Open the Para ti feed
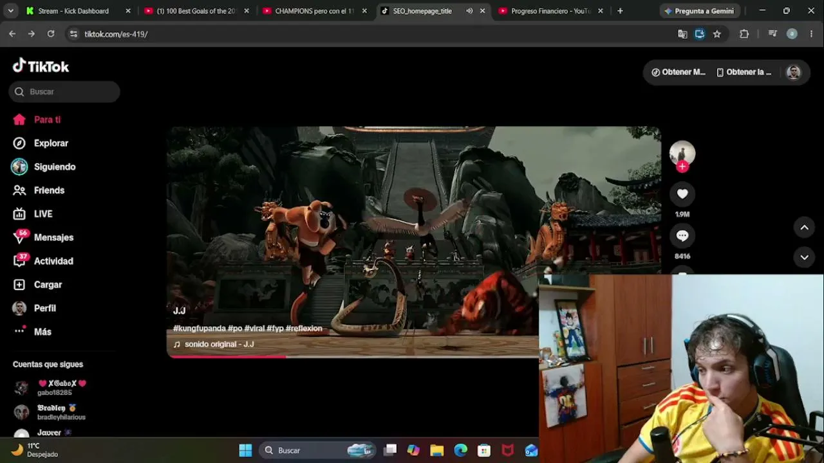The width and height of the screenshot is (824, 463). click(x=37, y=120)
